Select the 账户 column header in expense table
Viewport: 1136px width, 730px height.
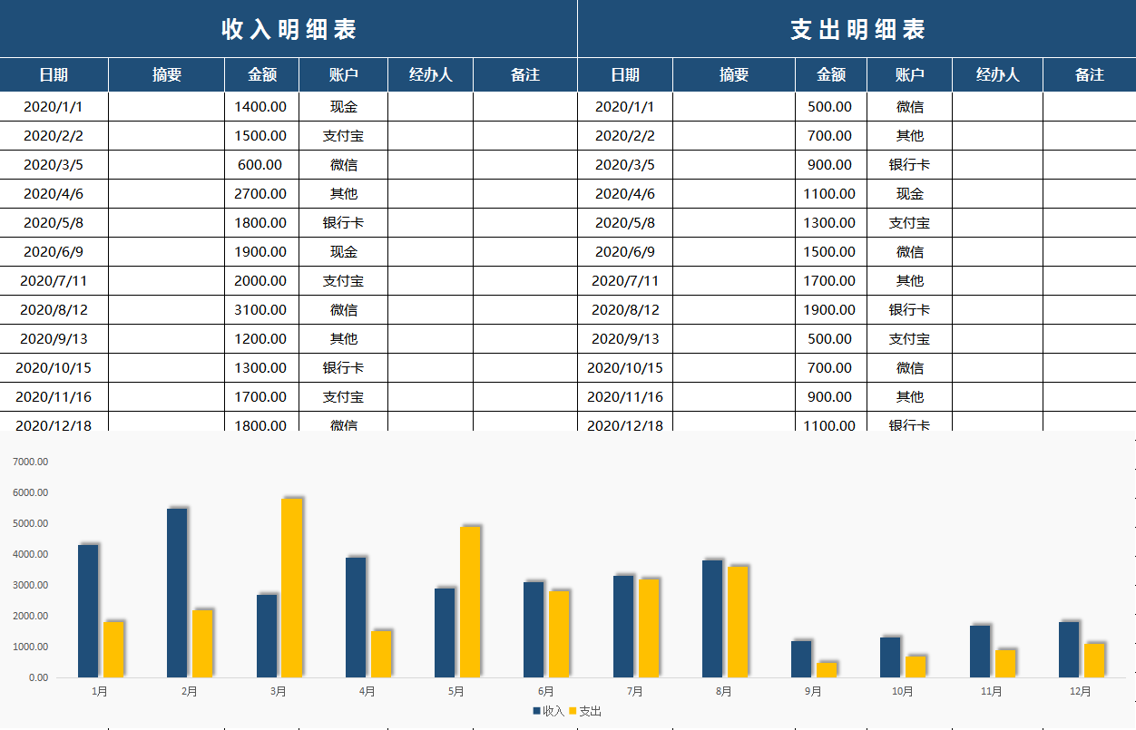909,75
